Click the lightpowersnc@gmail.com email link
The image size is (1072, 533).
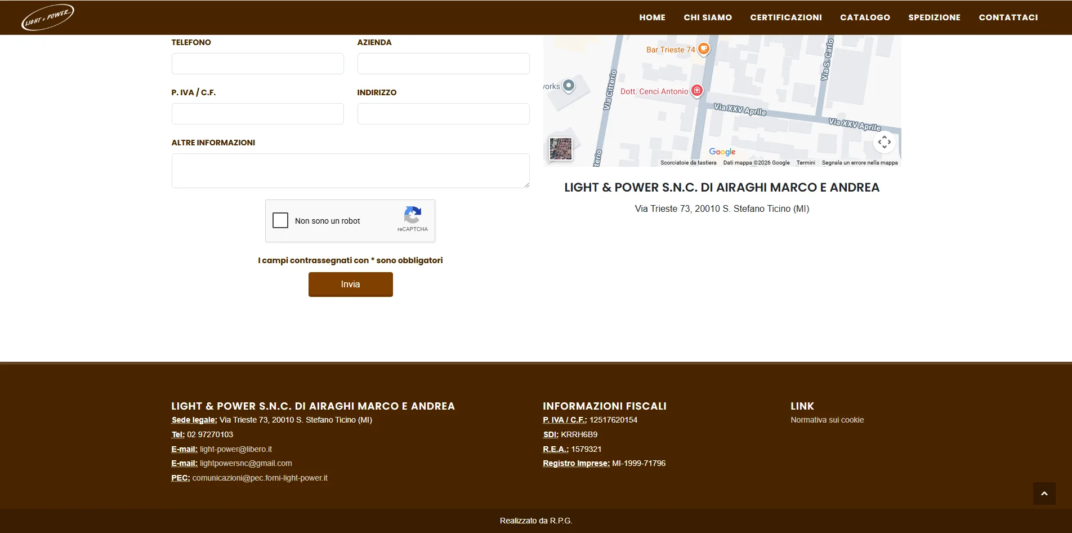point(246,463)
